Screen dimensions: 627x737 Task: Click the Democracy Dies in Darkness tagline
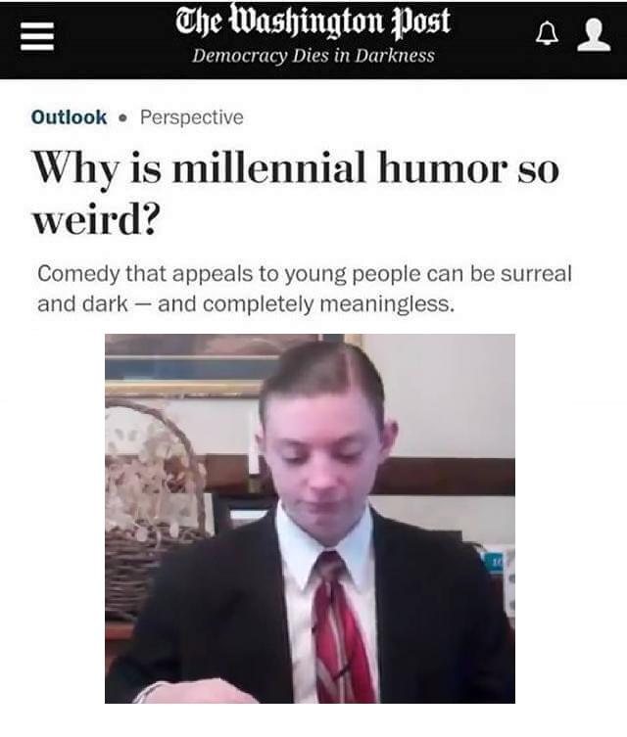pyautogui.click(x=313, y=56)
